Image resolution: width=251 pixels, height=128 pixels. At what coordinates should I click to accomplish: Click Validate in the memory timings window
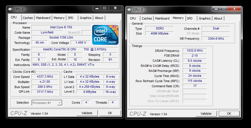coord(206,114)
